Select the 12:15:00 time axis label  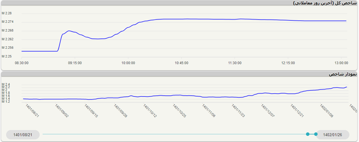[x=288, y=63]
